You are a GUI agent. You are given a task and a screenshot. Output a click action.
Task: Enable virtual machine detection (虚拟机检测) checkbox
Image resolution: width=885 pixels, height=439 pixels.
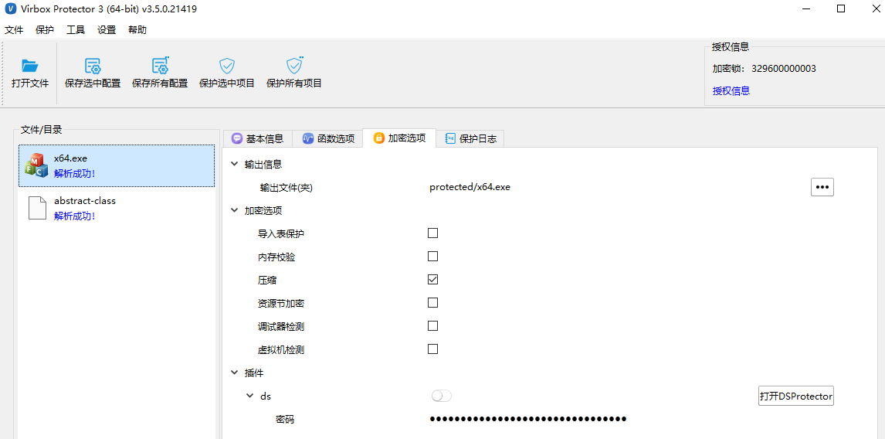tap(433, 349)
